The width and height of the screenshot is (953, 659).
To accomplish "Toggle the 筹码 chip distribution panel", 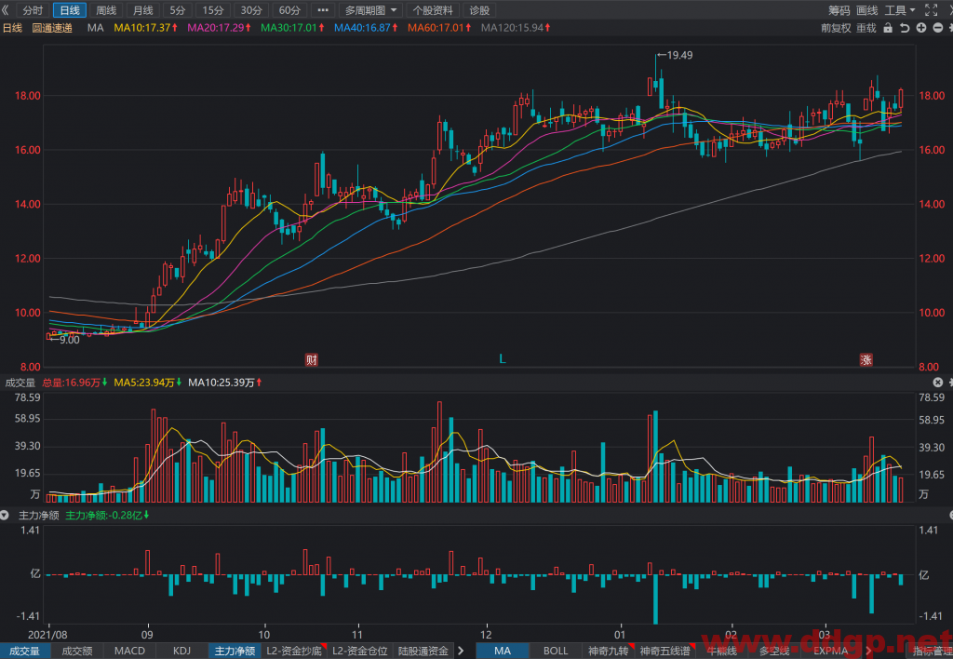I will 839,10.
